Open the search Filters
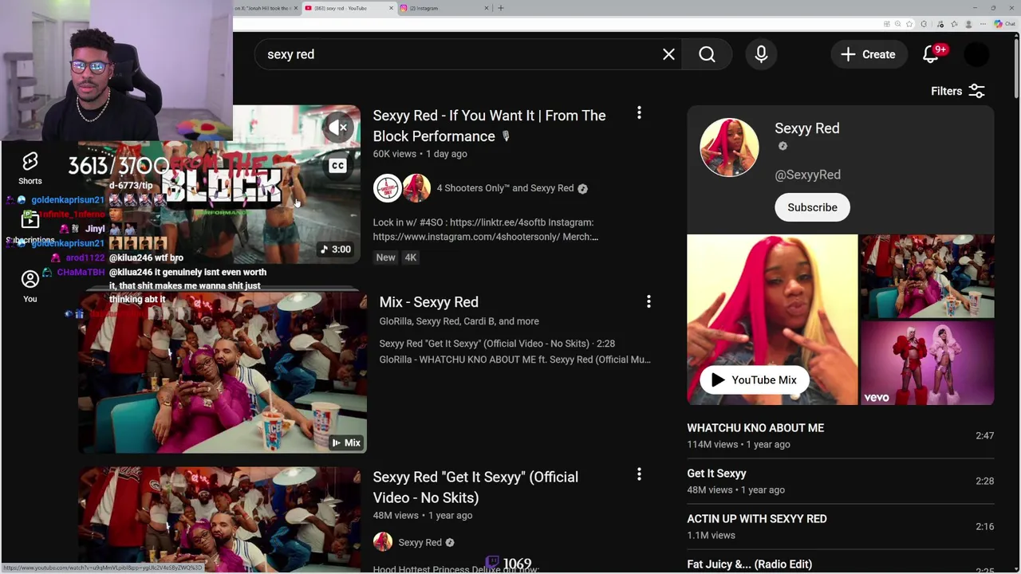1021x574 pixels. [958, 91]
